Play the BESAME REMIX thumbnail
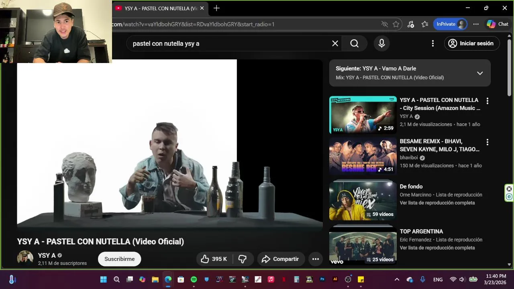Image resolution: width=514 pixels, height=289 pixels. (x=363, y=156)
